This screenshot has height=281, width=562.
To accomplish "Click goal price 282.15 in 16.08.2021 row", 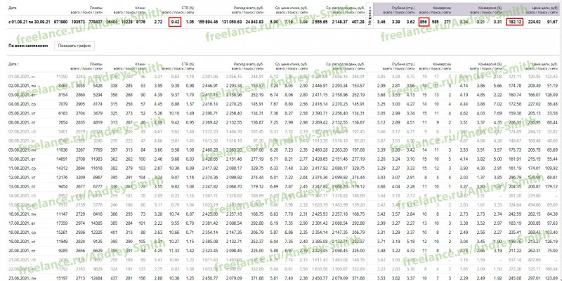I will point(534,216).
